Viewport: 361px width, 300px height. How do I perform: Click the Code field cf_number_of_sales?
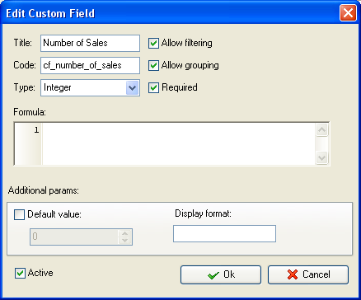[90, 65]
